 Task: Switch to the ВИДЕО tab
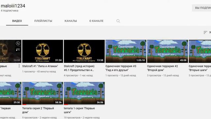(17, 21)
